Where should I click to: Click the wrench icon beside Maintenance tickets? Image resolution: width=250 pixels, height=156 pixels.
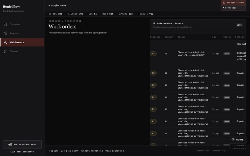(154, 24)
